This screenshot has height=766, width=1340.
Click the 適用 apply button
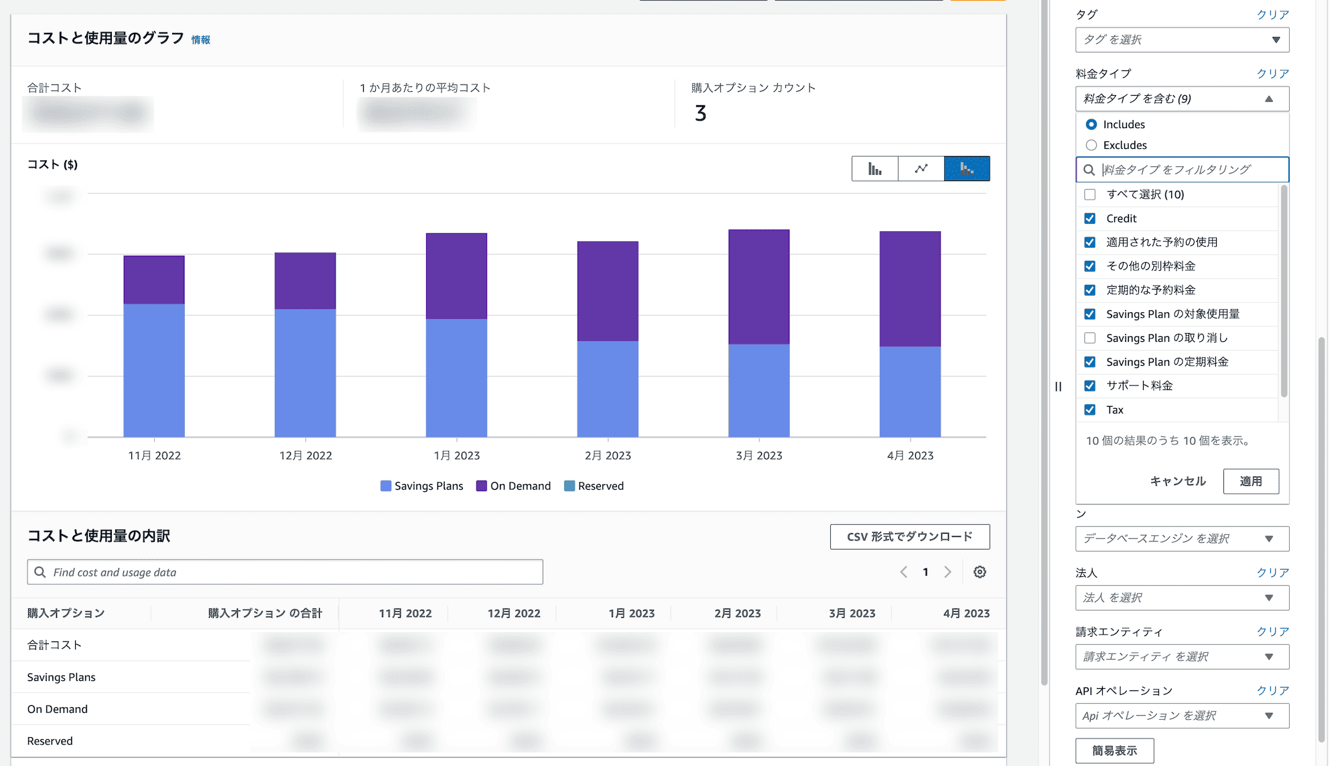pos(1250,481)
